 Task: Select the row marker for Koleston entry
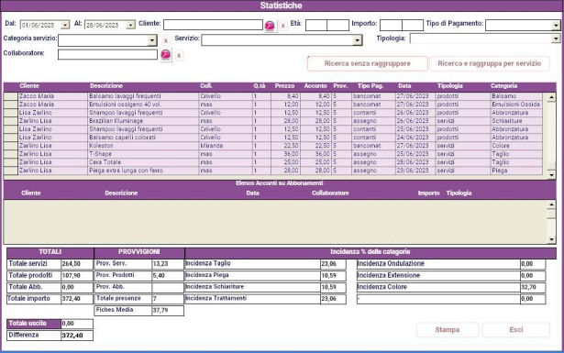(x=10, y=146)
